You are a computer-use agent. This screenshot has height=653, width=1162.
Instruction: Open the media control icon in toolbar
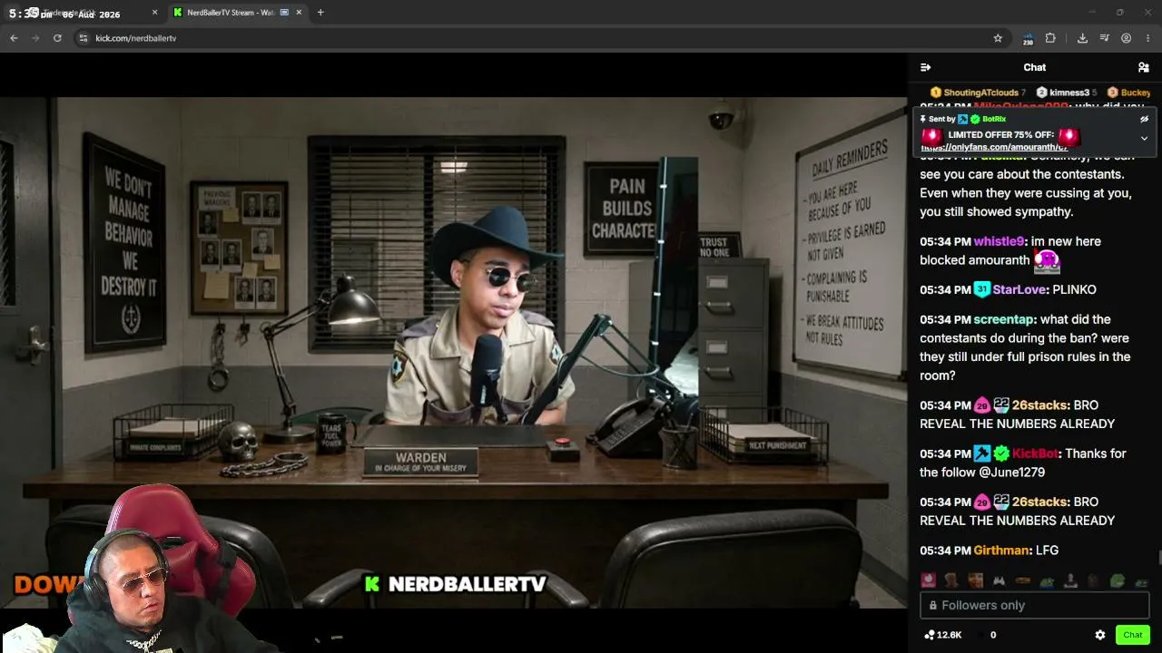[1104, 38]
